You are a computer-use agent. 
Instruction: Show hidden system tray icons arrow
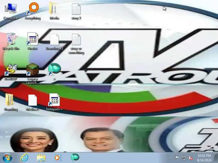pyautogui.click(x=171, y=158)
